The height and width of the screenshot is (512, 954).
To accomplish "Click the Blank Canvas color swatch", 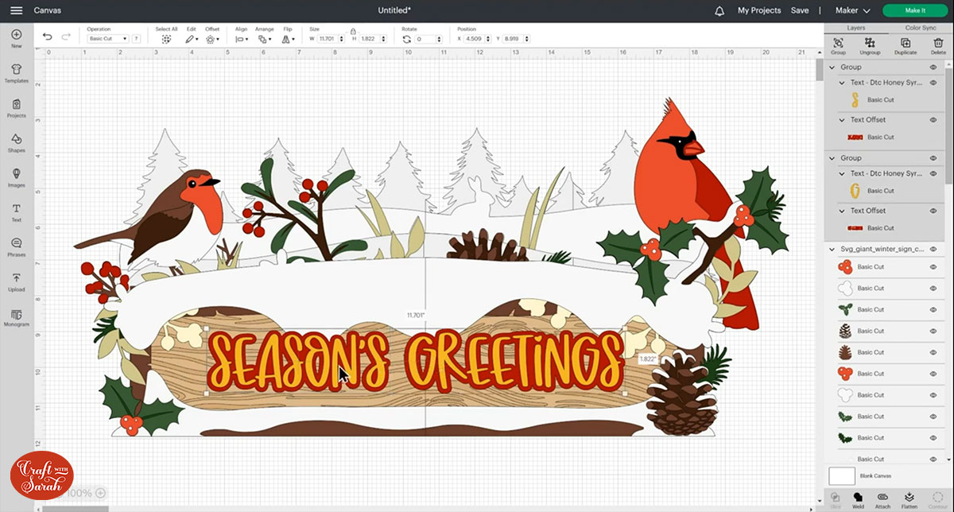I will click(x=842, y=475).
